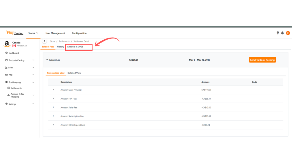The image size is (292, 164).
Task: Switch to the Sales & Fees tab
Action: pos(48,47)
